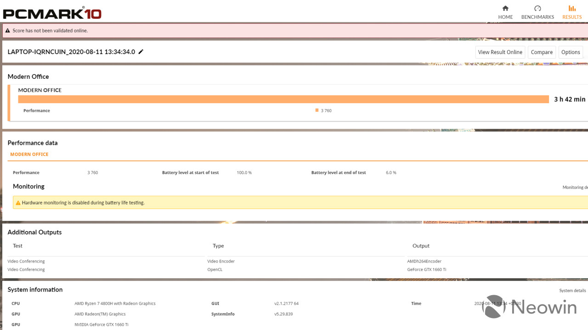Click 'Battery level at start of test' label
This screenshot has width=588, height=330.
pos(190,173)
